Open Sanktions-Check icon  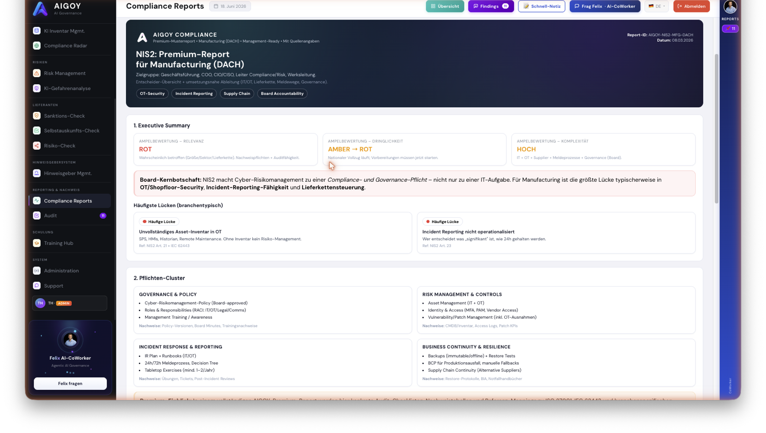click(37, 116)
